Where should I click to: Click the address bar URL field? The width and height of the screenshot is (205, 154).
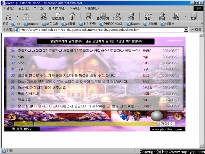coord(99,30)
